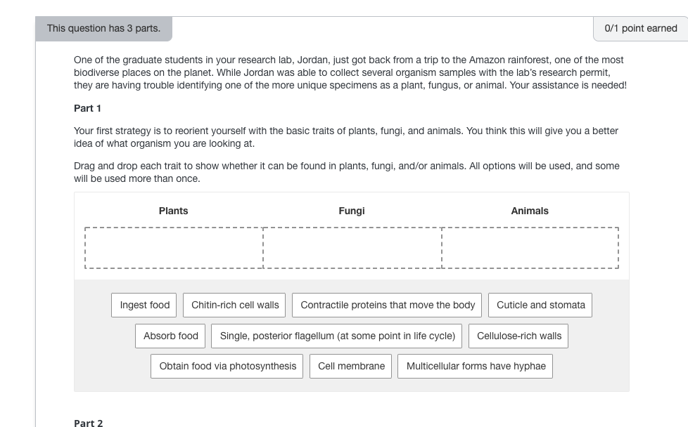The image size is (688, 427).
Task: Click the Fungi column header
Action: pyautogui.click(x=352, y=211)
